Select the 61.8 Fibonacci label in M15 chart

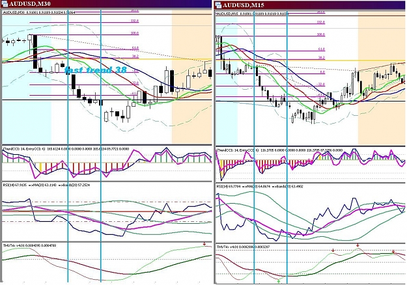322,49
